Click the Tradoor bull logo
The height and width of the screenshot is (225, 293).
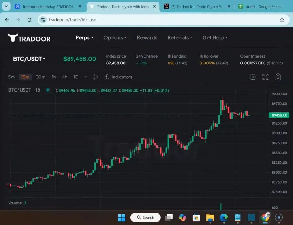(13, 37)
